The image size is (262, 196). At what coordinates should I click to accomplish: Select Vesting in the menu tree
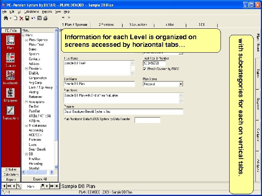pos(33,92)
